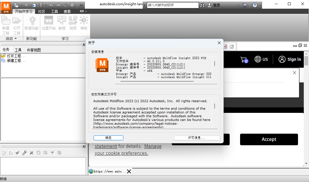Click the print icon in quick-access toolbar
The height and width of the screenshot is (182, 309).
coord(72,5)
